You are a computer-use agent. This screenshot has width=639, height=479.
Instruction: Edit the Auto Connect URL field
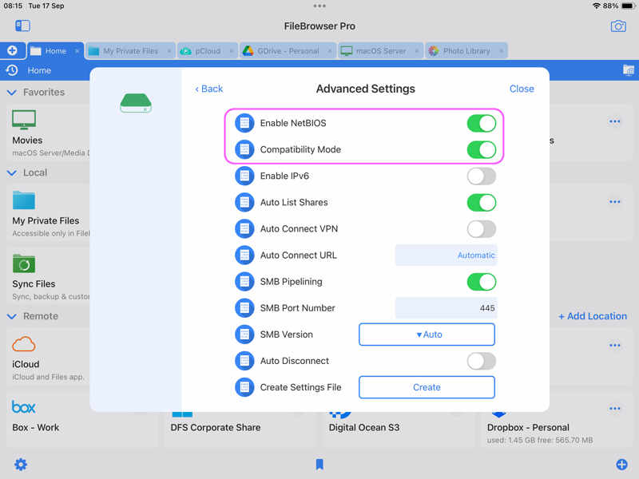tap(447, 255)
